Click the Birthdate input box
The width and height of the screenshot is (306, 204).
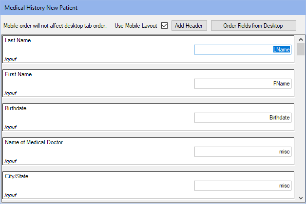pyautogui.click(x=242, y=118)
